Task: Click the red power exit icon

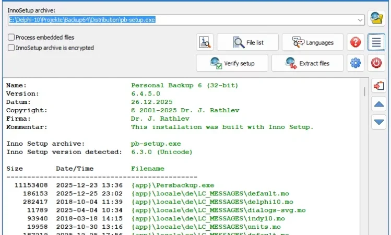Action: pos(376,63)
